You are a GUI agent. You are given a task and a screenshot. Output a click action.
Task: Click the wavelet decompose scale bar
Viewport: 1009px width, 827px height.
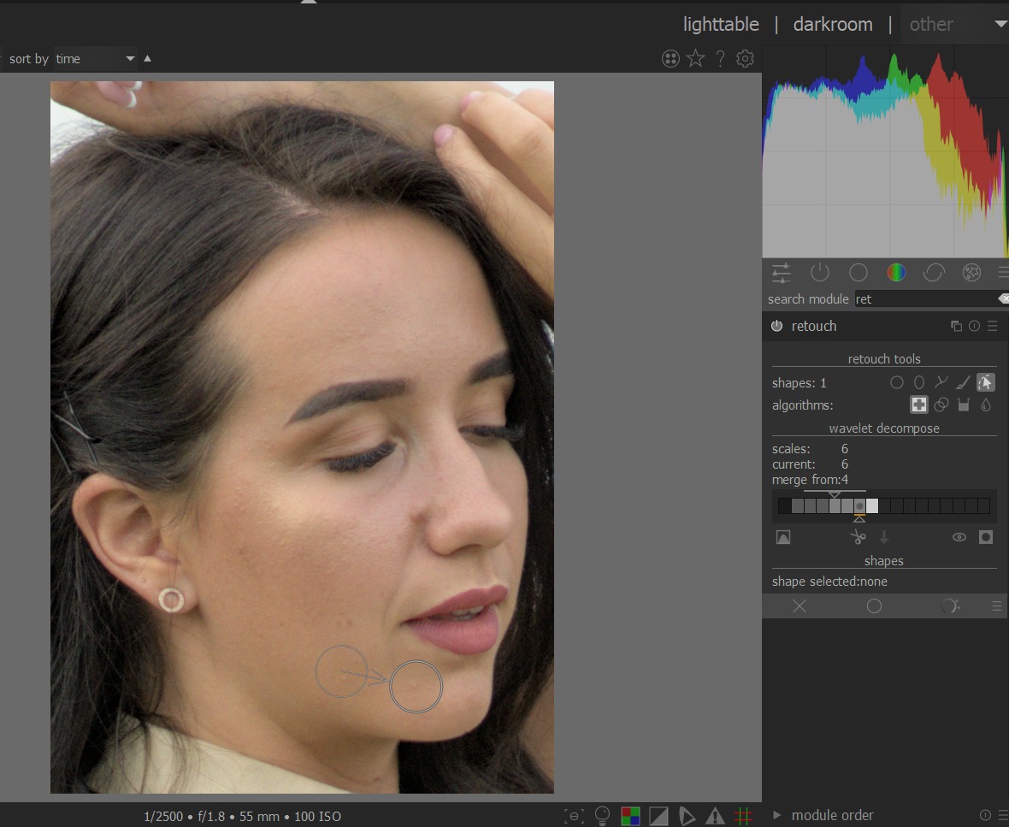[x=883, y=505]
